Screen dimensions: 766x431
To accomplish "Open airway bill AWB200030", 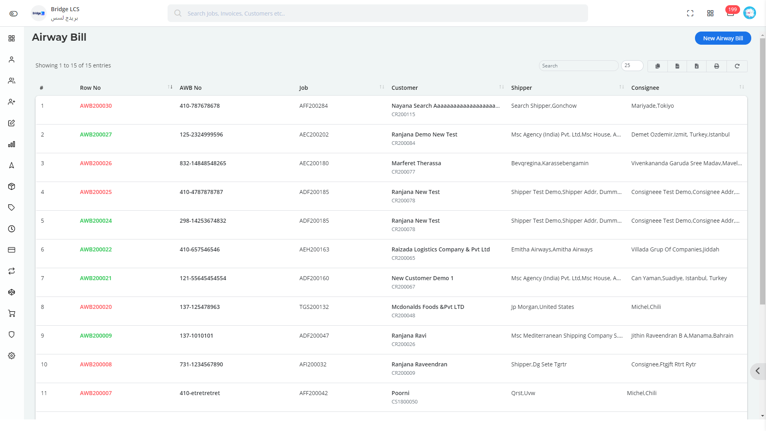I will click(95, 106).
